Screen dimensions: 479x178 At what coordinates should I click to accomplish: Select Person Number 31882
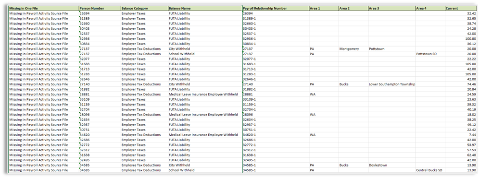[100, 89]
